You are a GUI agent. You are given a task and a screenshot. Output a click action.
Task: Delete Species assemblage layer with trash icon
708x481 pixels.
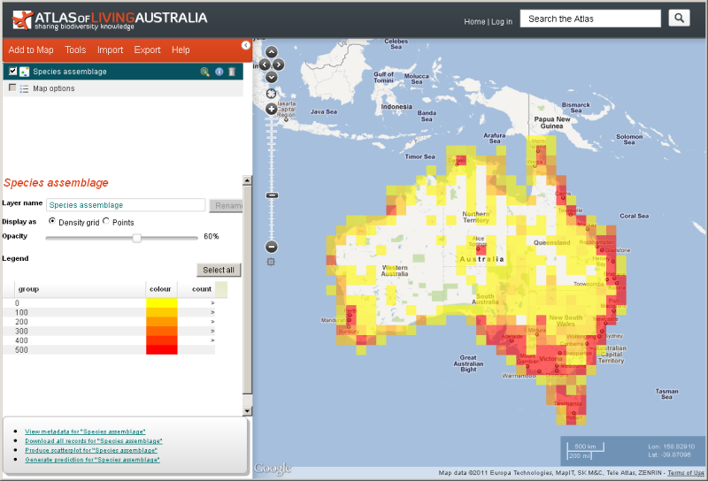point(232,72)
